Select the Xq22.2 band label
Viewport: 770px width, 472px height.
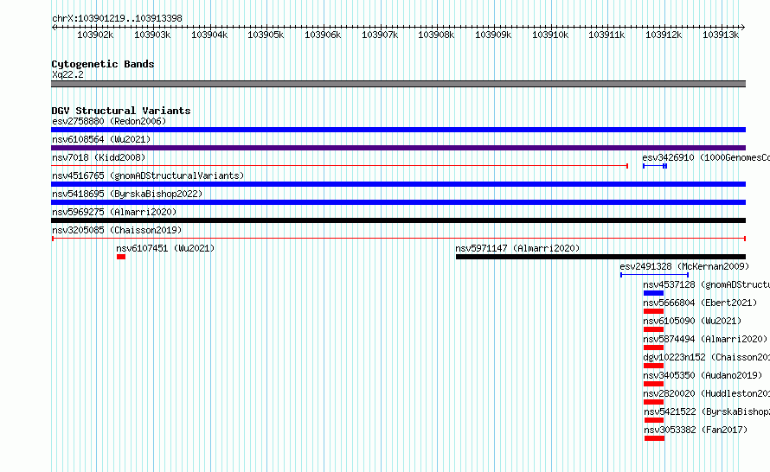point(67,74)
